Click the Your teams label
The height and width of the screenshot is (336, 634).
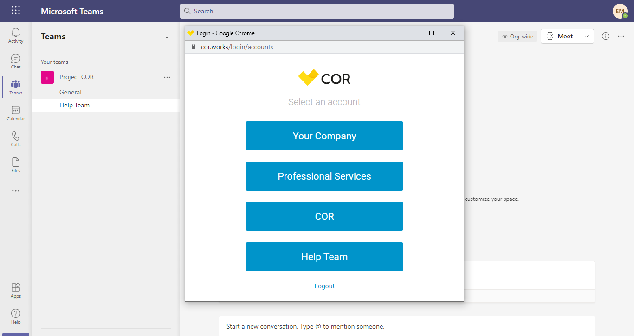(x=55, y=62)
